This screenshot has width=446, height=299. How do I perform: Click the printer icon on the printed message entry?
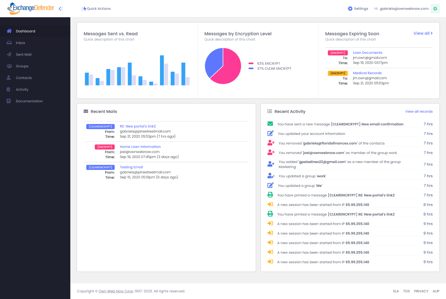[x=270, y=195]
